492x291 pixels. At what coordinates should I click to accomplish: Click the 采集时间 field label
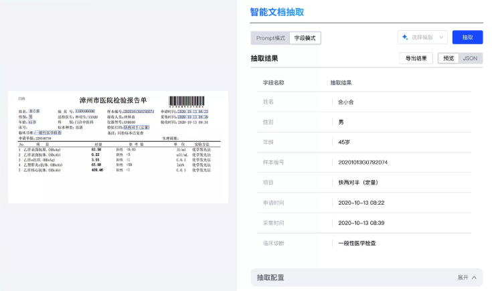tap(273, 223)
